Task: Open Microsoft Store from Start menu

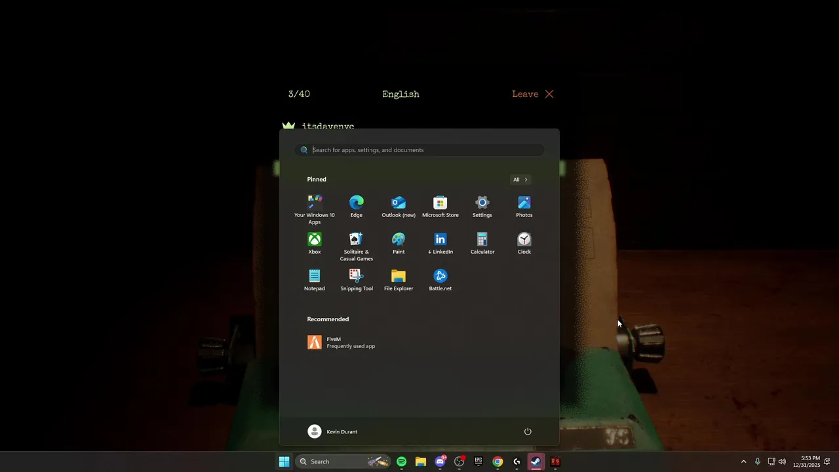Action: point(440,206)
